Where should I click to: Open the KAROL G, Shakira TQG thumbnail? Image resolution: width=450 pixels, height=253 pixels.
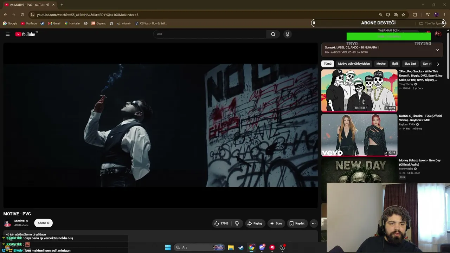tap(359, 135)
